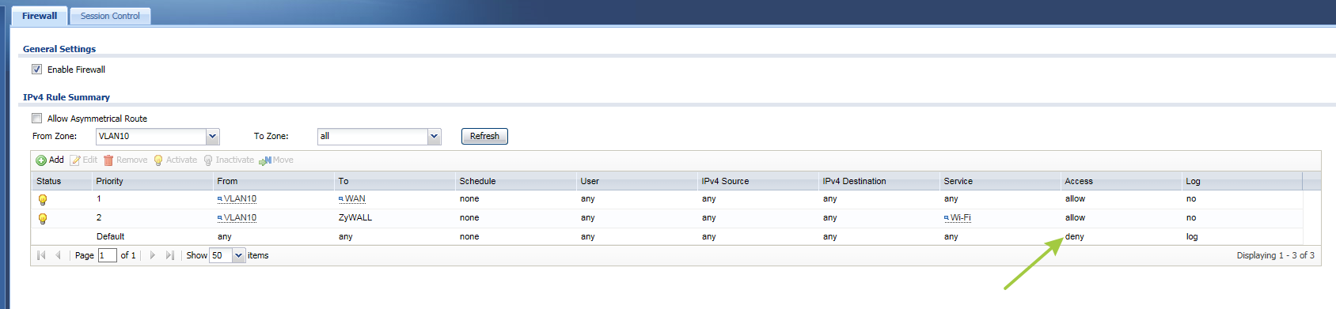
Task: Enable Allow Asymmetrical Route checkbox
Action: tap(36, 119)
